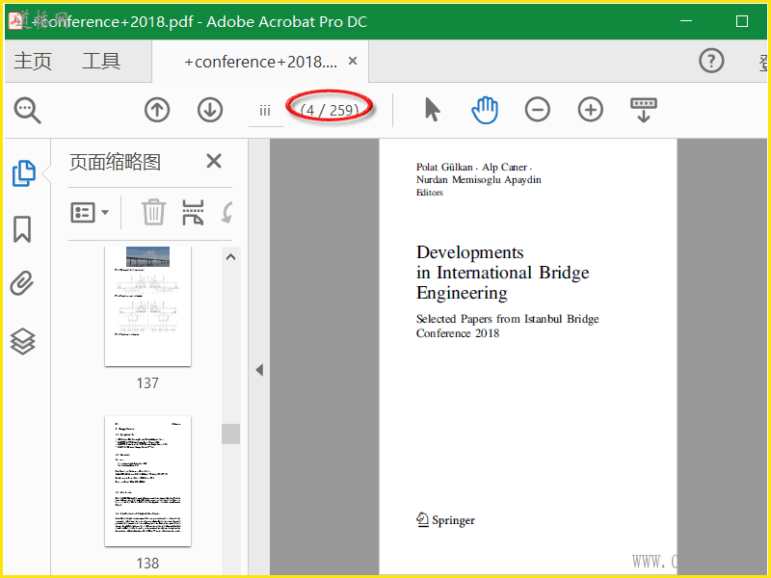Image resolution: width=771 pixels, height=578 pixels.
Task: Collapse the navigation pane with left triangle
Action: click(259, 370)
